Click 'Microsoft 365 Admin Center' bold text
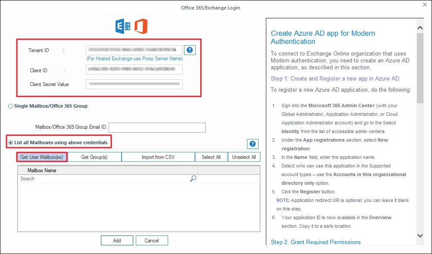Image resolution: width=432 pixels, height=254 pixels. click(341, 105)
